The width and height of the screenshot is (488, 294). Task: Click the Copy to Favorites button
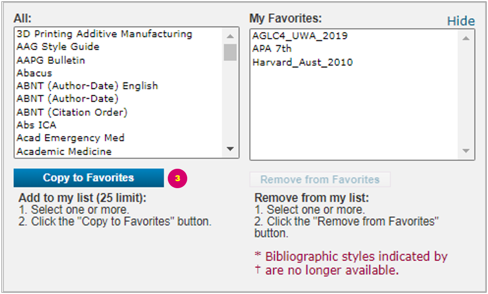(x=89, y=178)
